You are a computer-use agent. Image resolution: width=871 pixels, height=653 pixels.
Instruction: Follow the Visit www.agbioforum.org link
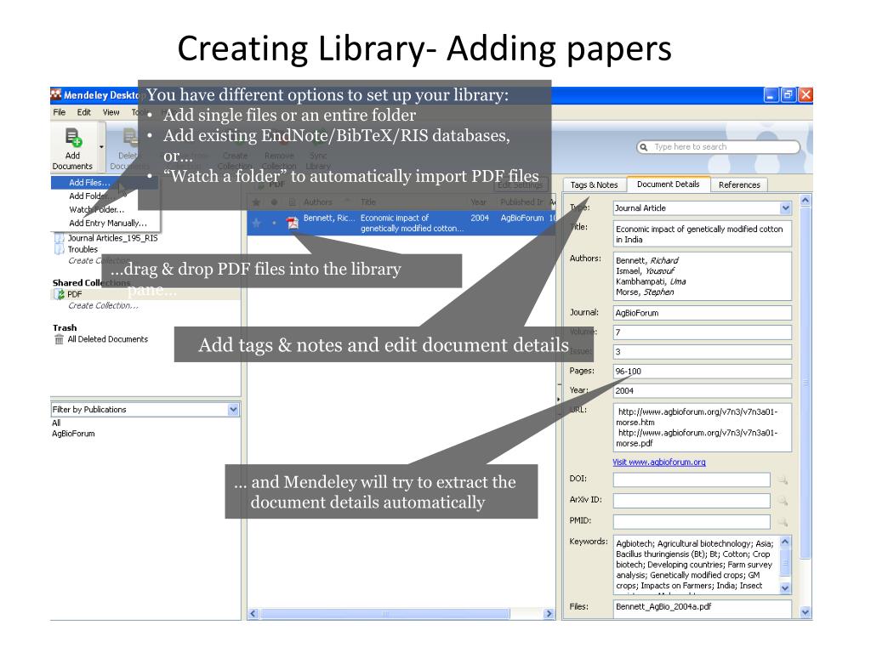click(x=659, y=462)
